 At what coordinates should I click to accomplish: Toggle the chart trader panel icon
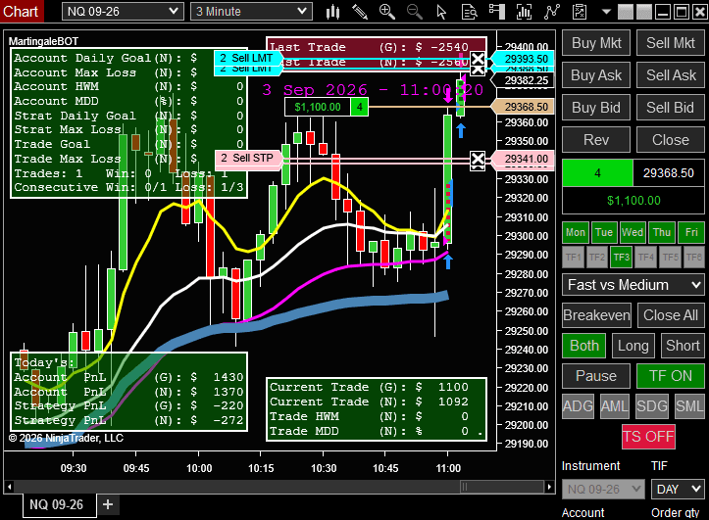(x=497, y=12)
